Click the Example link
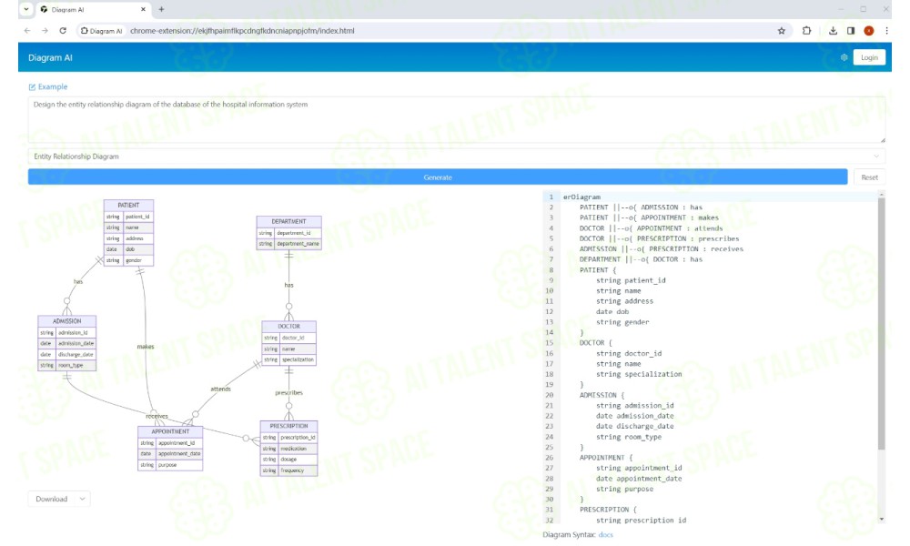Image resolution: width=910 pixels, height=546 pixels. [53, 87]
